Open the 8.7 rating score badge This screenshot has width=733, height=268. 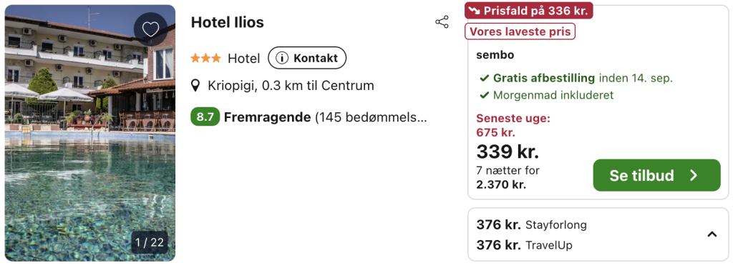(x=205, y=116)
